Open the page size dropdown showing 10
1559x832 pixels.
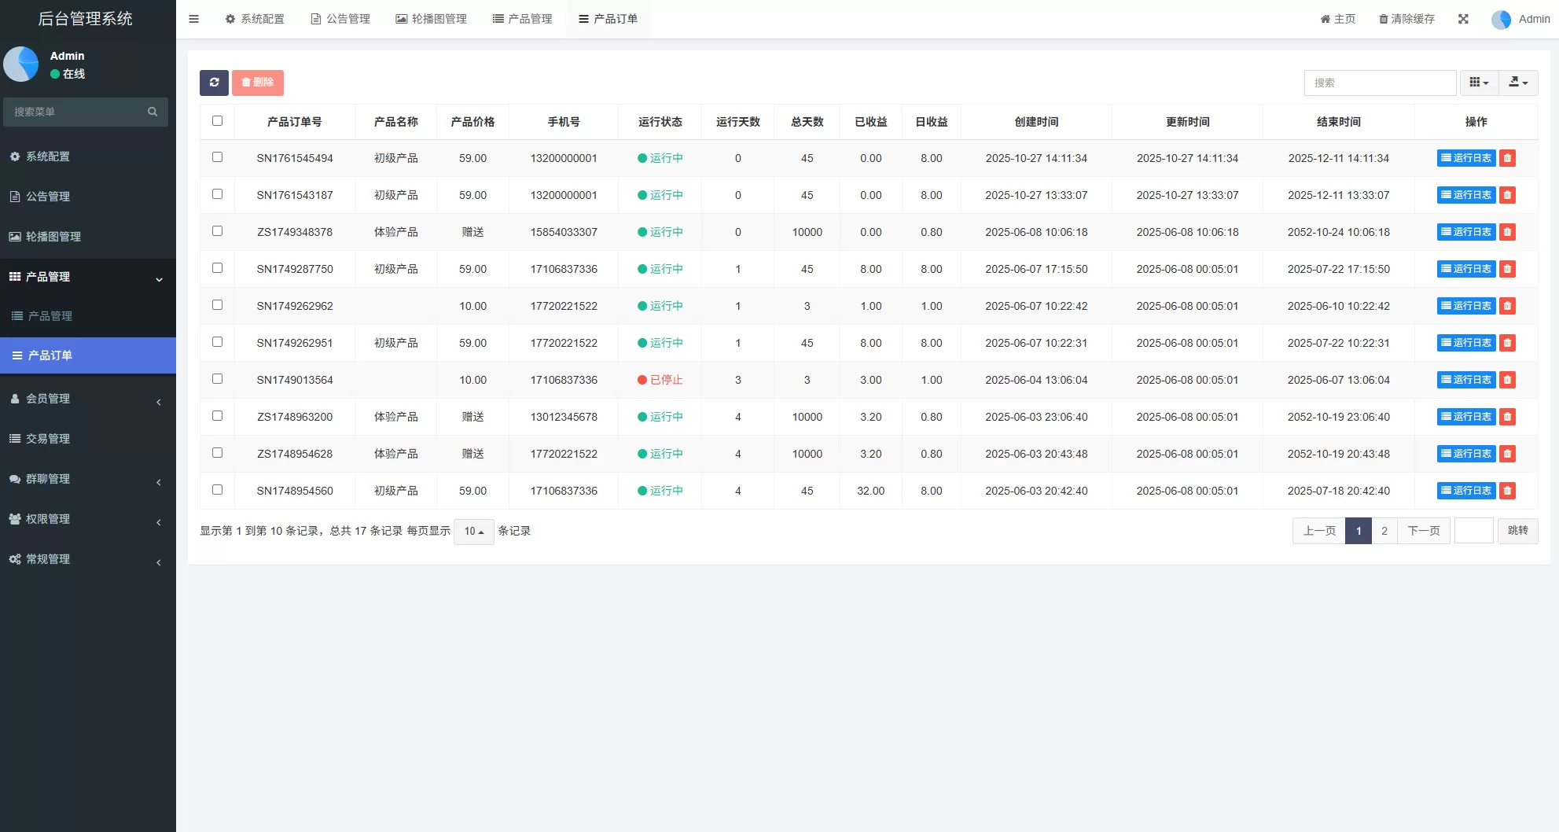tap(473, 532)
